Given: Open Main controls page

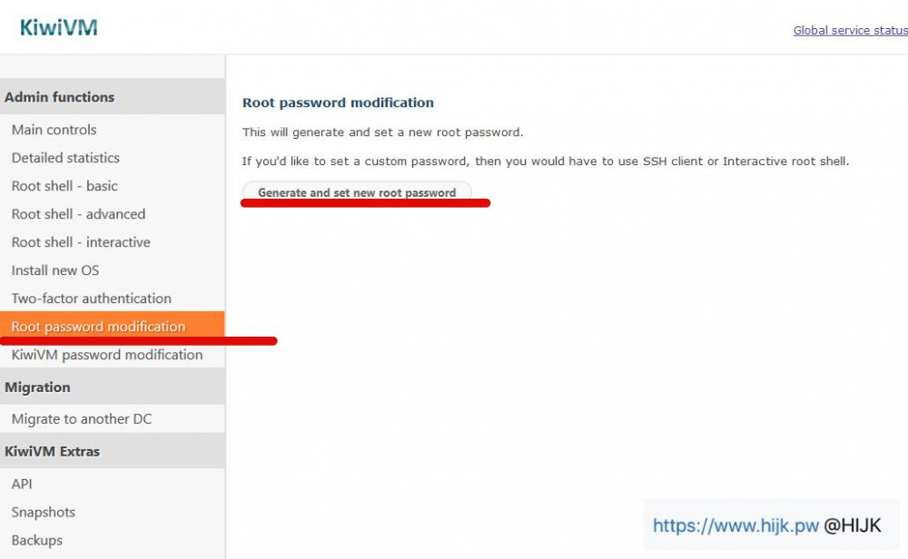Looking at the screenshot, I should pyautogui.click(x=54, y=130).
